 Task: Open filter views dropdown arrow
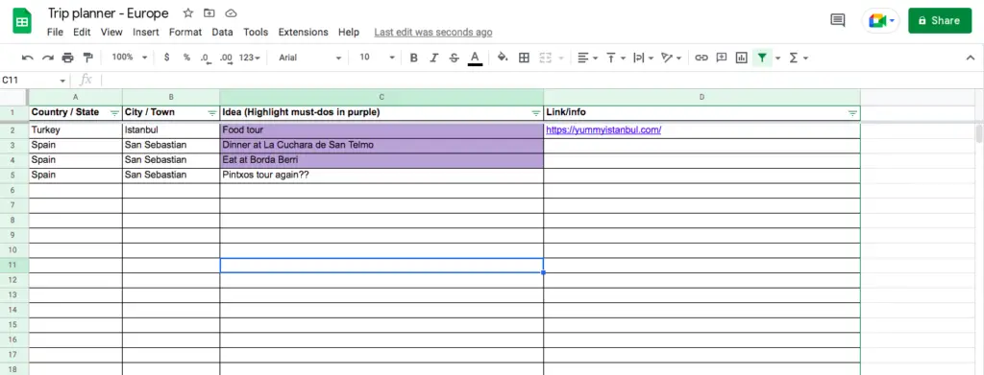(x=778, y=58)
